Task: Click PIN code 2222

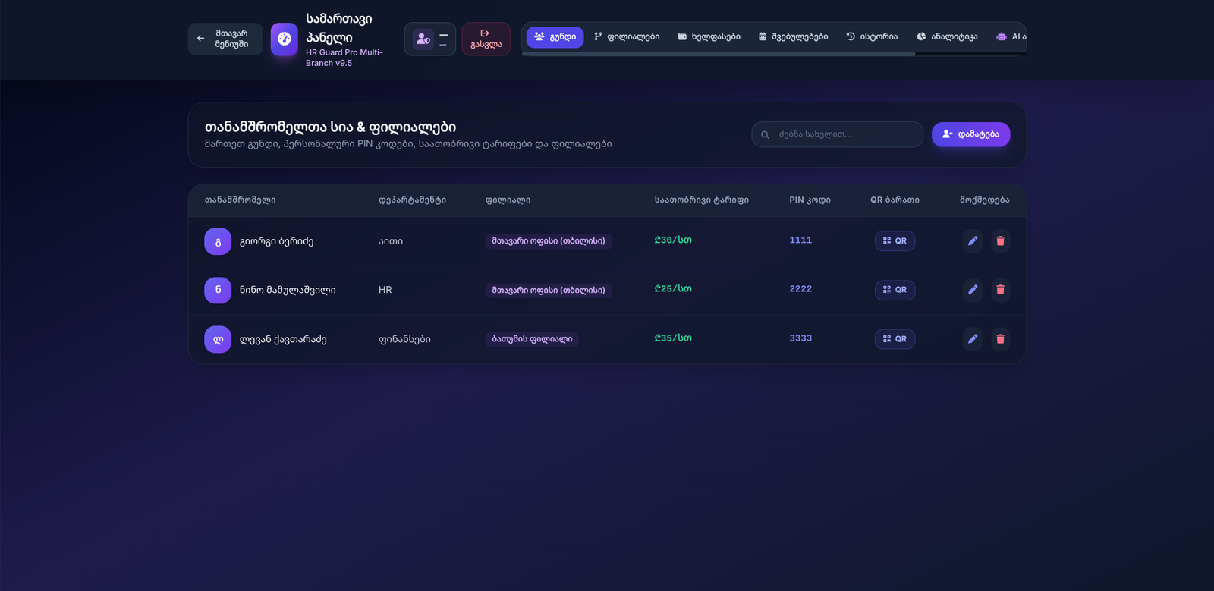Action: 800,289
